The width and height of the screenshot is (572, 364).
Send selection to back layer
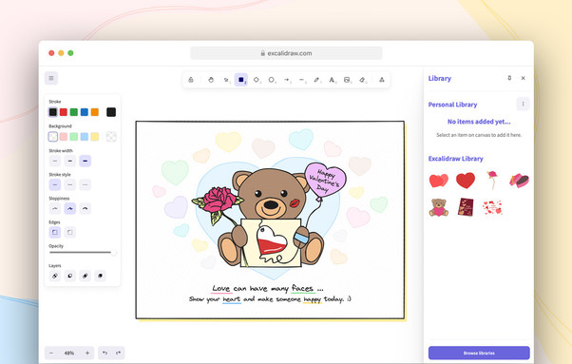coord(55,276)
